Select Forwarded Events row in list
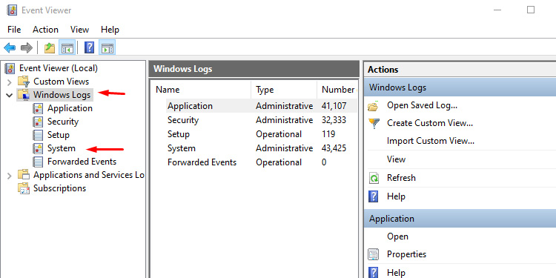556x278 pixels. click(254, 162)
